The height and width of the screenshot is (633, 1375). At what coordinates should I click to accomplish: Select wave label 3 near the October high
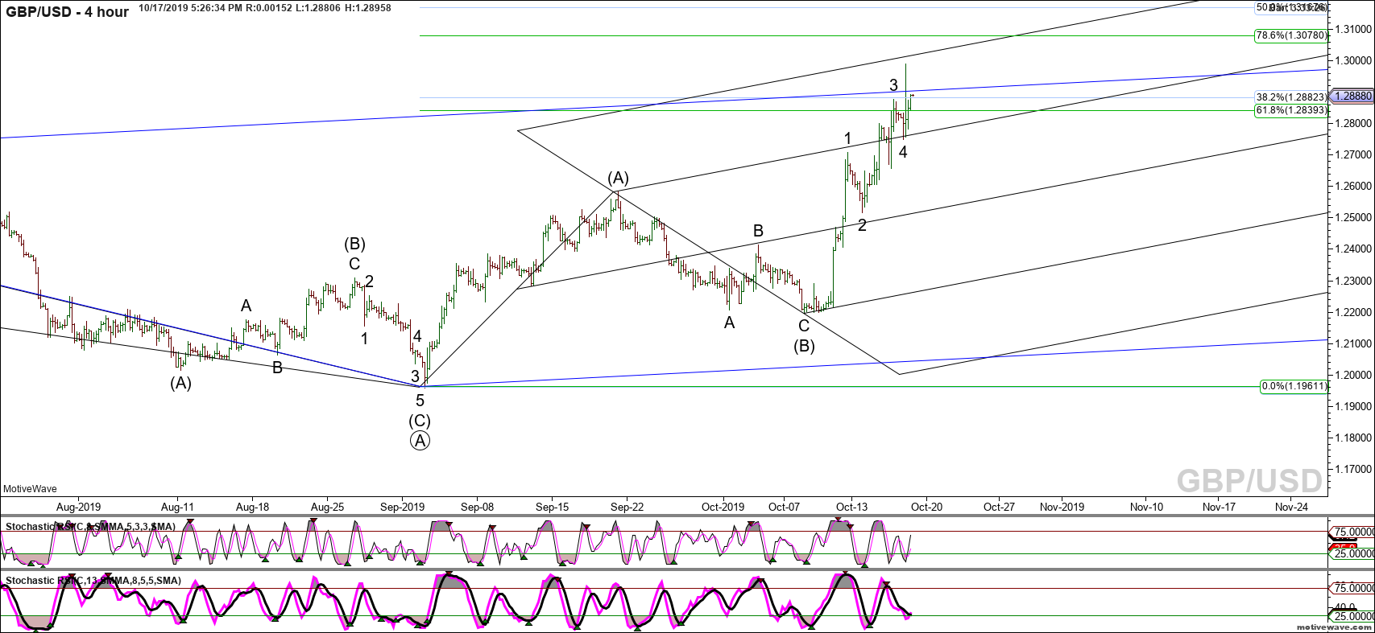893,84
